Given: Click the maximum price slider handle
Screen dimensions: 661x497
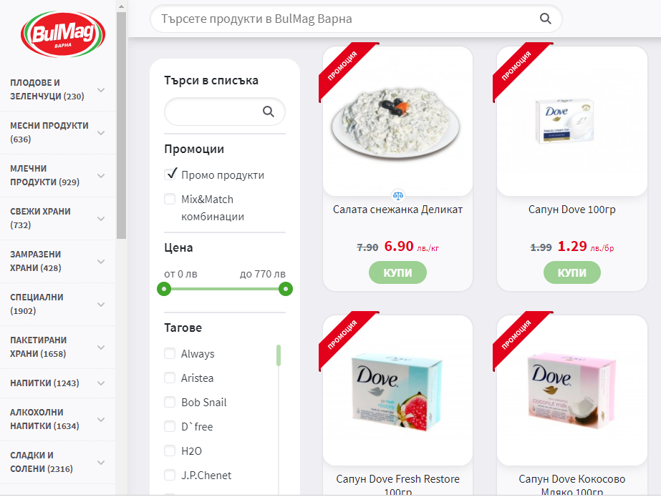Looking at the screenshot, I should click(x=286, y=289).
